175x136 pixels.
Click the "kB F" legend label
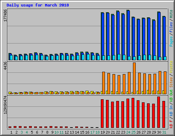click(x=171, y=124)
